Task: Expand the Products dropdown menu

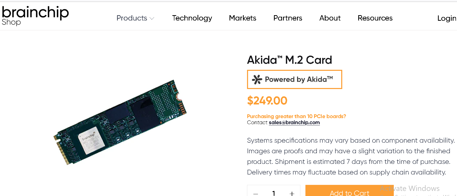Action: tap(135, 18)
